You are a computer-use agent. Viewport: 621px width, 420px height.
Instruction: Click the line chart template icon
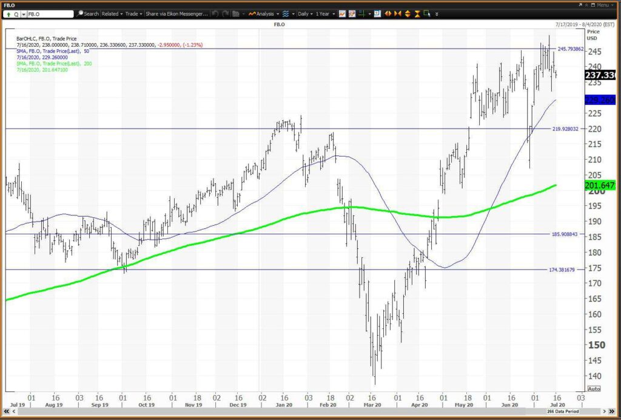pyautogui.click(x=342, y=14)
